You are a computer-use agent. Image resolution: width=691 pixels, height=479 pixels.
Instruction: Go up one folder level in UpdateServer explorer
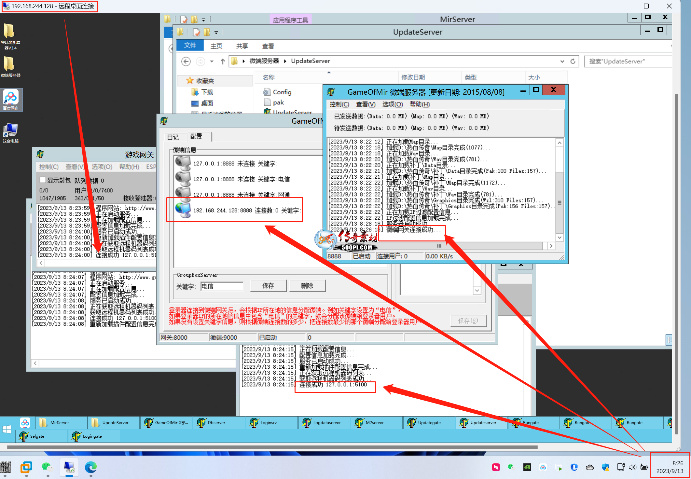pos(223,61)
